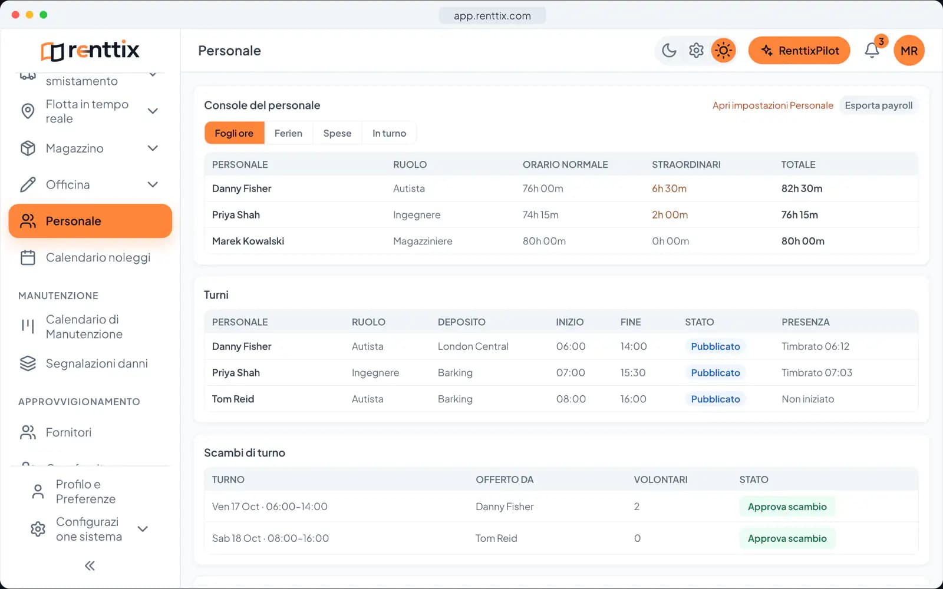Click Esporta payroll button
The image size is (943, 589).
pos(878,105)
